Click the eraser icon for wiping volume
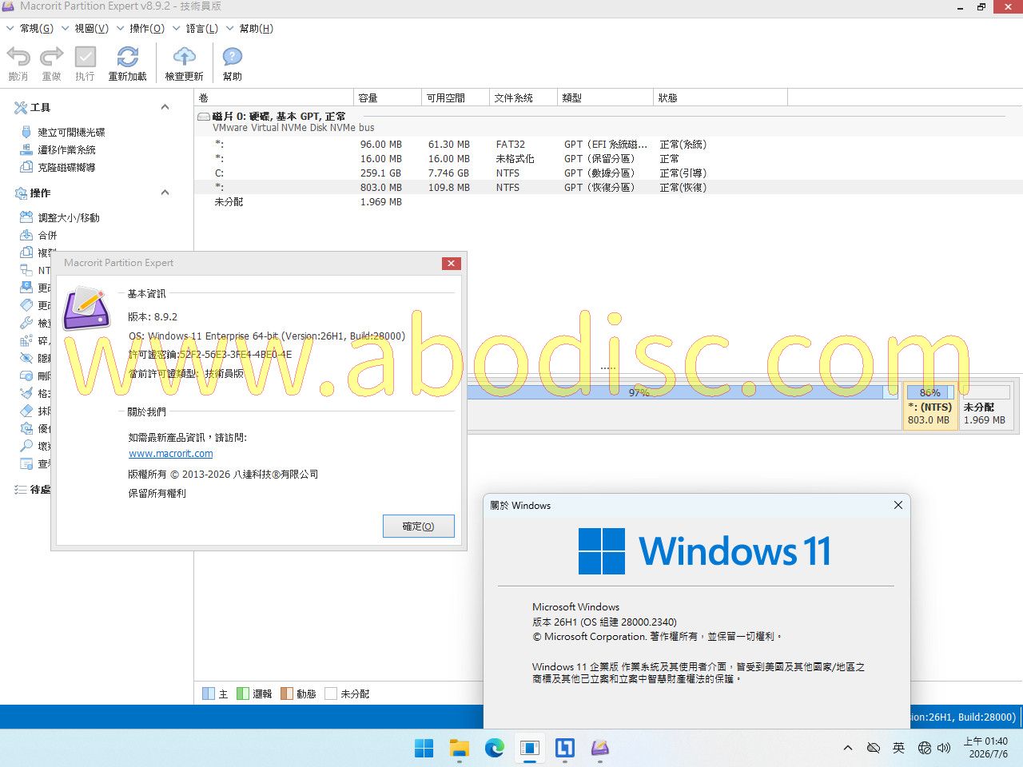Viewport: 1023px width, 767px height. coord(26,411)
